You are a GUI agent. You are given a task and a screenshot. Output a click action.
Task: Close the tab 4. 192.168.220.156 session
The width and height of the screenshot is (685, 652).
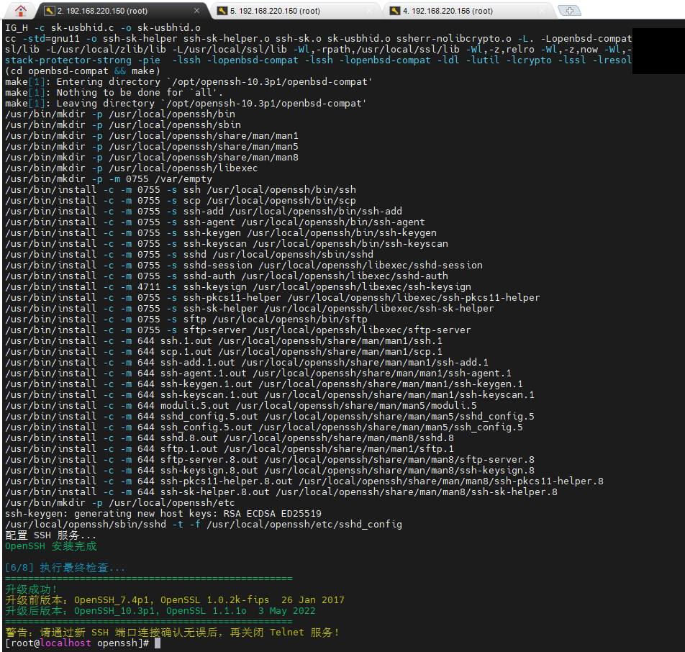tap(542, 11)
